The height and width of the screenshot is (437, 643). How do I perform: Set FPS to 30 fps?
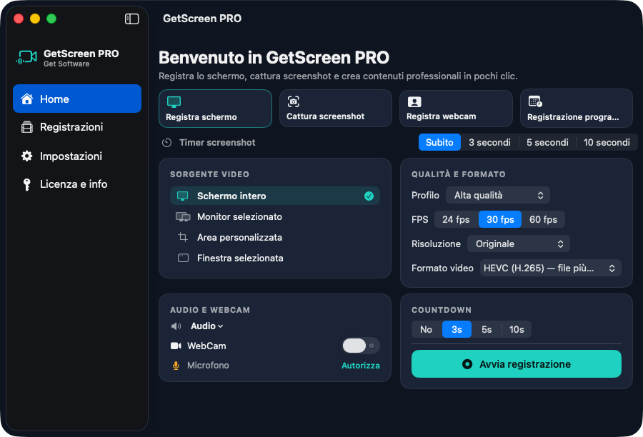point(500,219)
